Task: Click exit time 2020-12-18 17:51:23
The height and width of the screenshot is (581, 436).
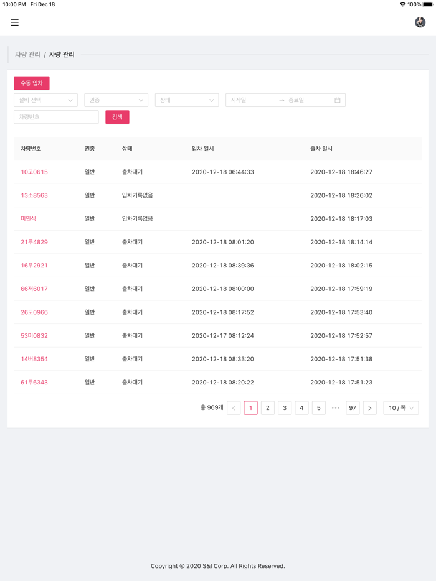Action: click(341, 382)
